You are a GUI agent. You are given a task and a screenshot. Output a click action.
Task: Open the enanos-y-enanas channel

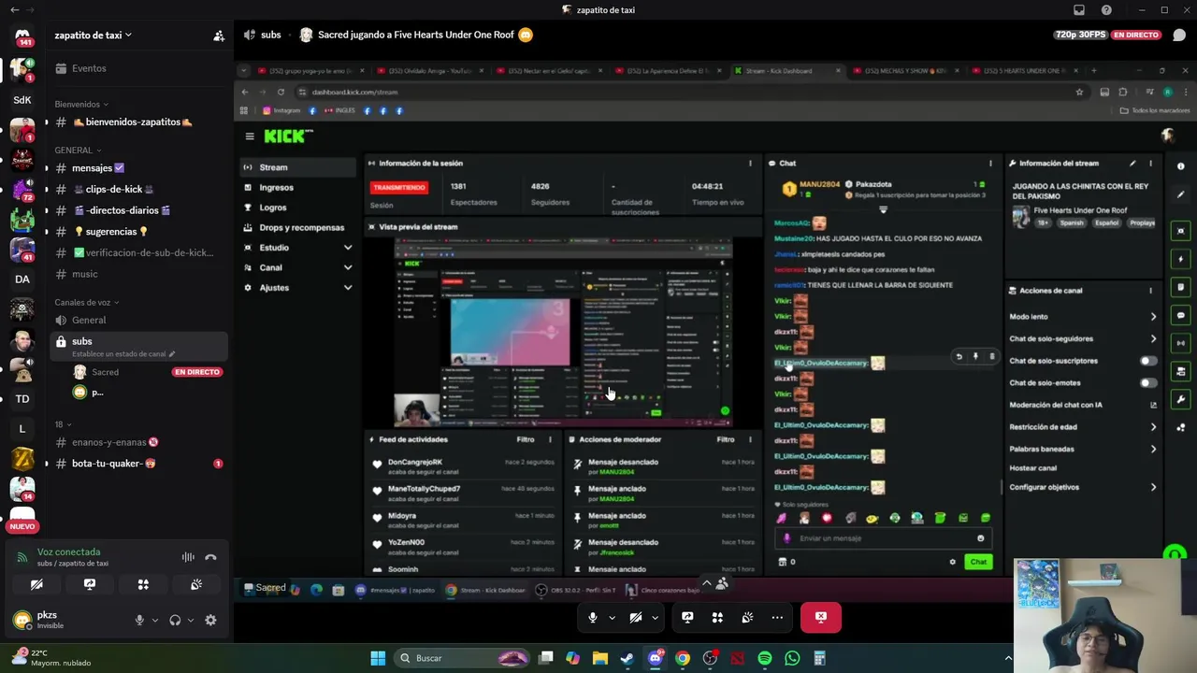(x=138, y=442)
